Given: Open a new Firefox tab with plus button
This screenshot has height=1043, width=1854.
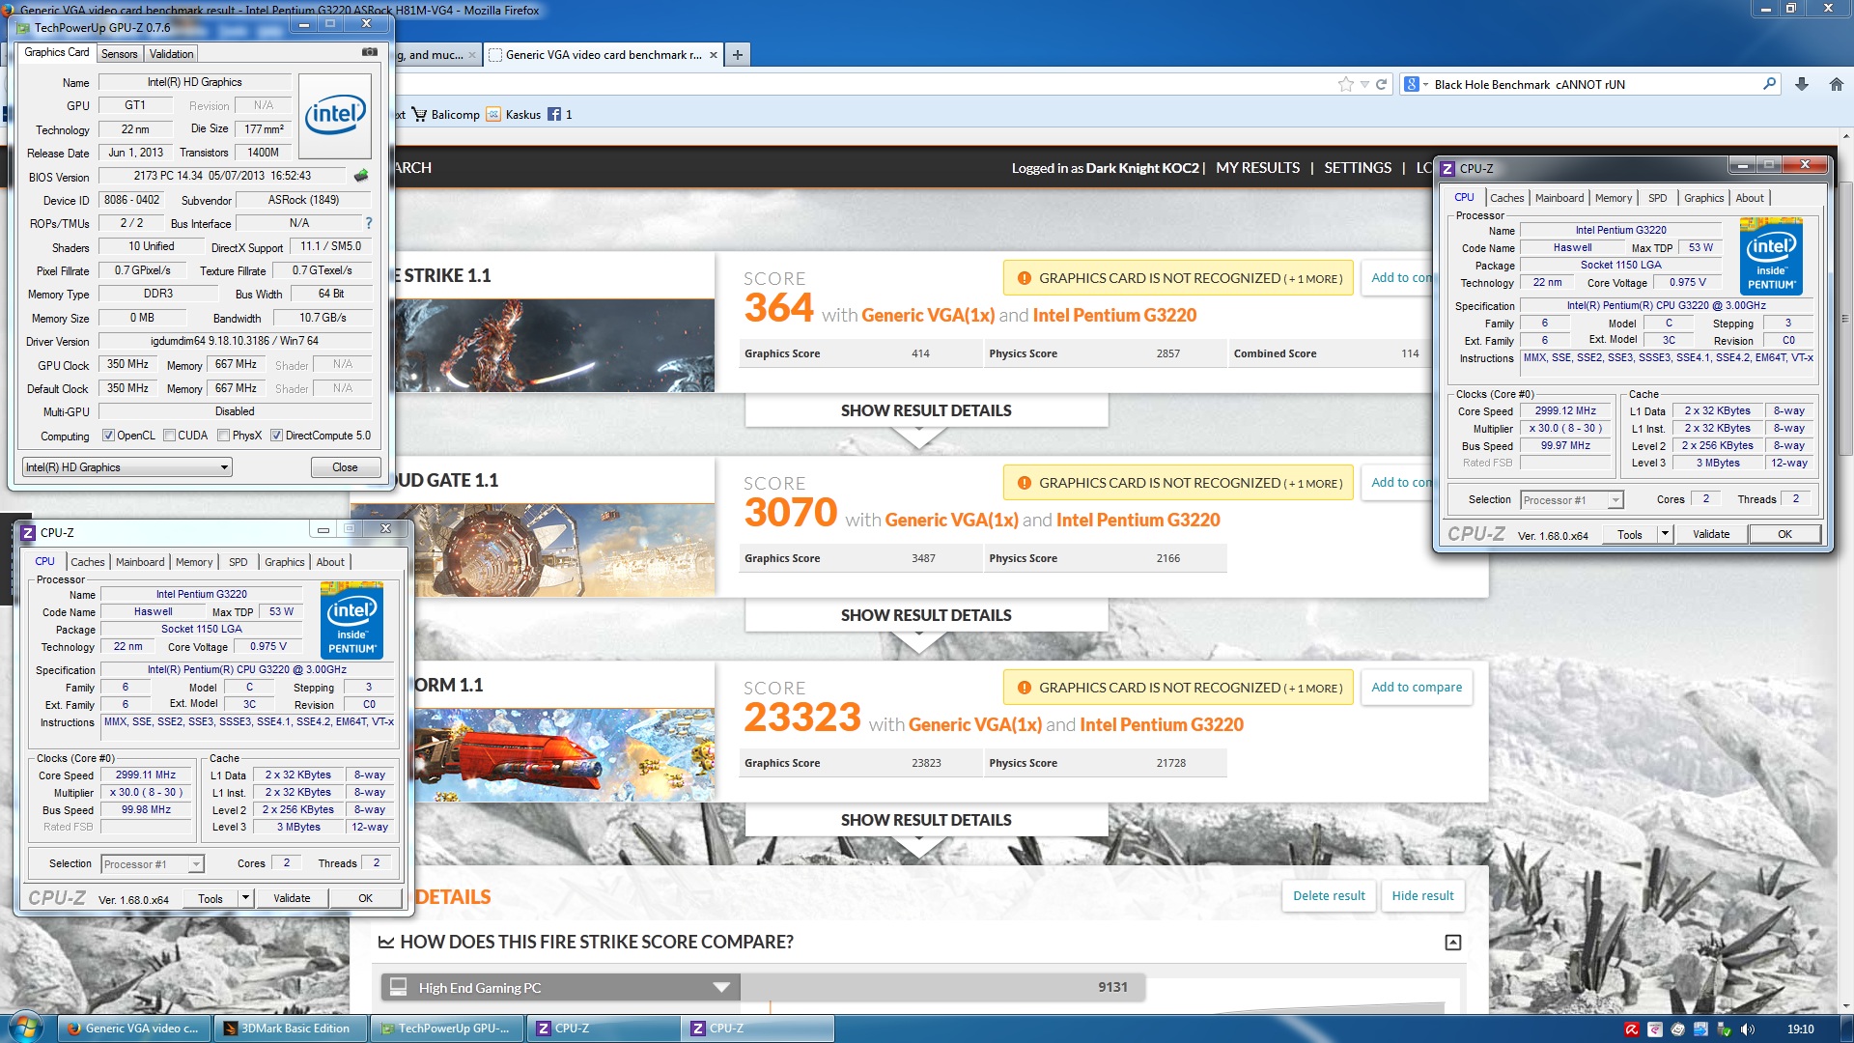Looking at the screenshot, I should point(738,55).
